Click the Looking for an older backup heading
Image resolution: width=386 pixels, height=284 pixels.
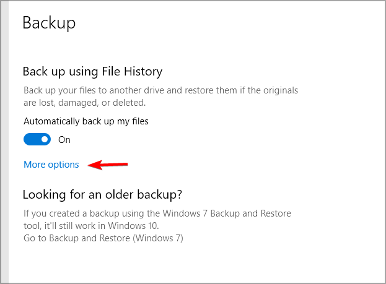tap(102, 194)
